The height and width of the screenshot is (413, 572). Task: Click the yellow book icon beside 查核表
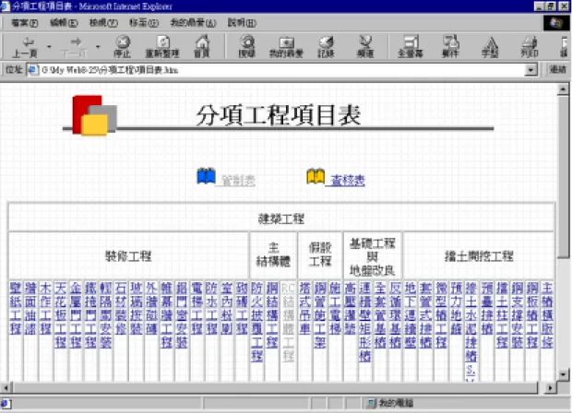coord(316,176)
